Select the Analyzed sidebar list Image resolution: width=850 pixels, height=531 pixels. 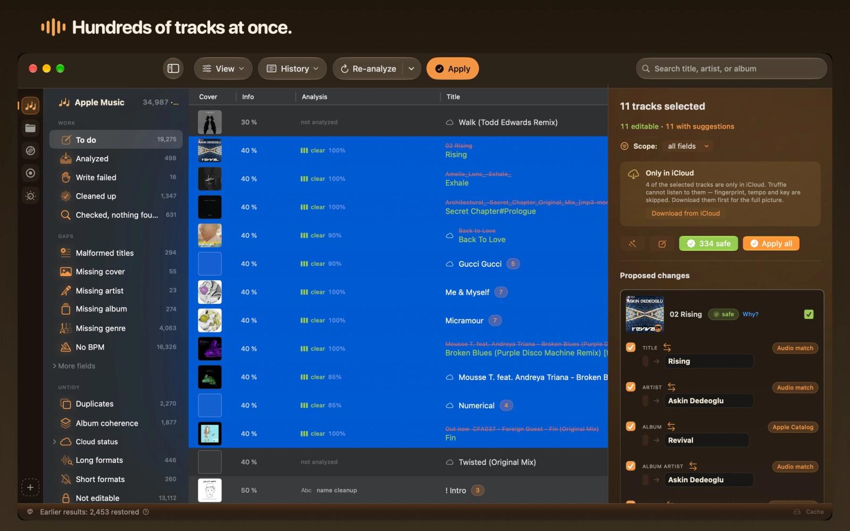tap(116, 158)
